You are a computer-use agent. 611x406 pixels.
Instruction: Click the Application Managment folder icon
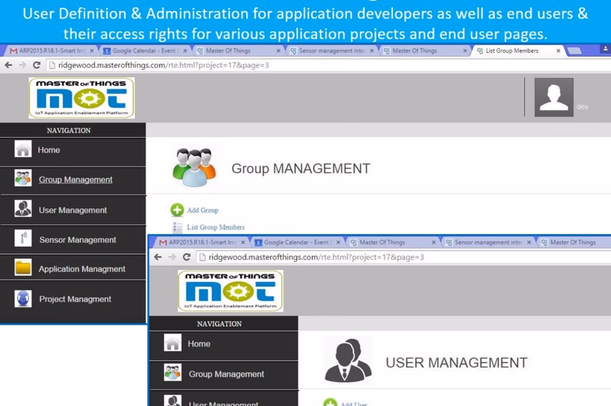click(23, 268)
